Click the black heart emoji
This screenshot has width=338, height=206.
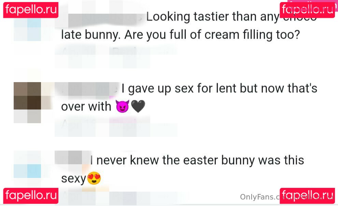click(x=138, y=107)
